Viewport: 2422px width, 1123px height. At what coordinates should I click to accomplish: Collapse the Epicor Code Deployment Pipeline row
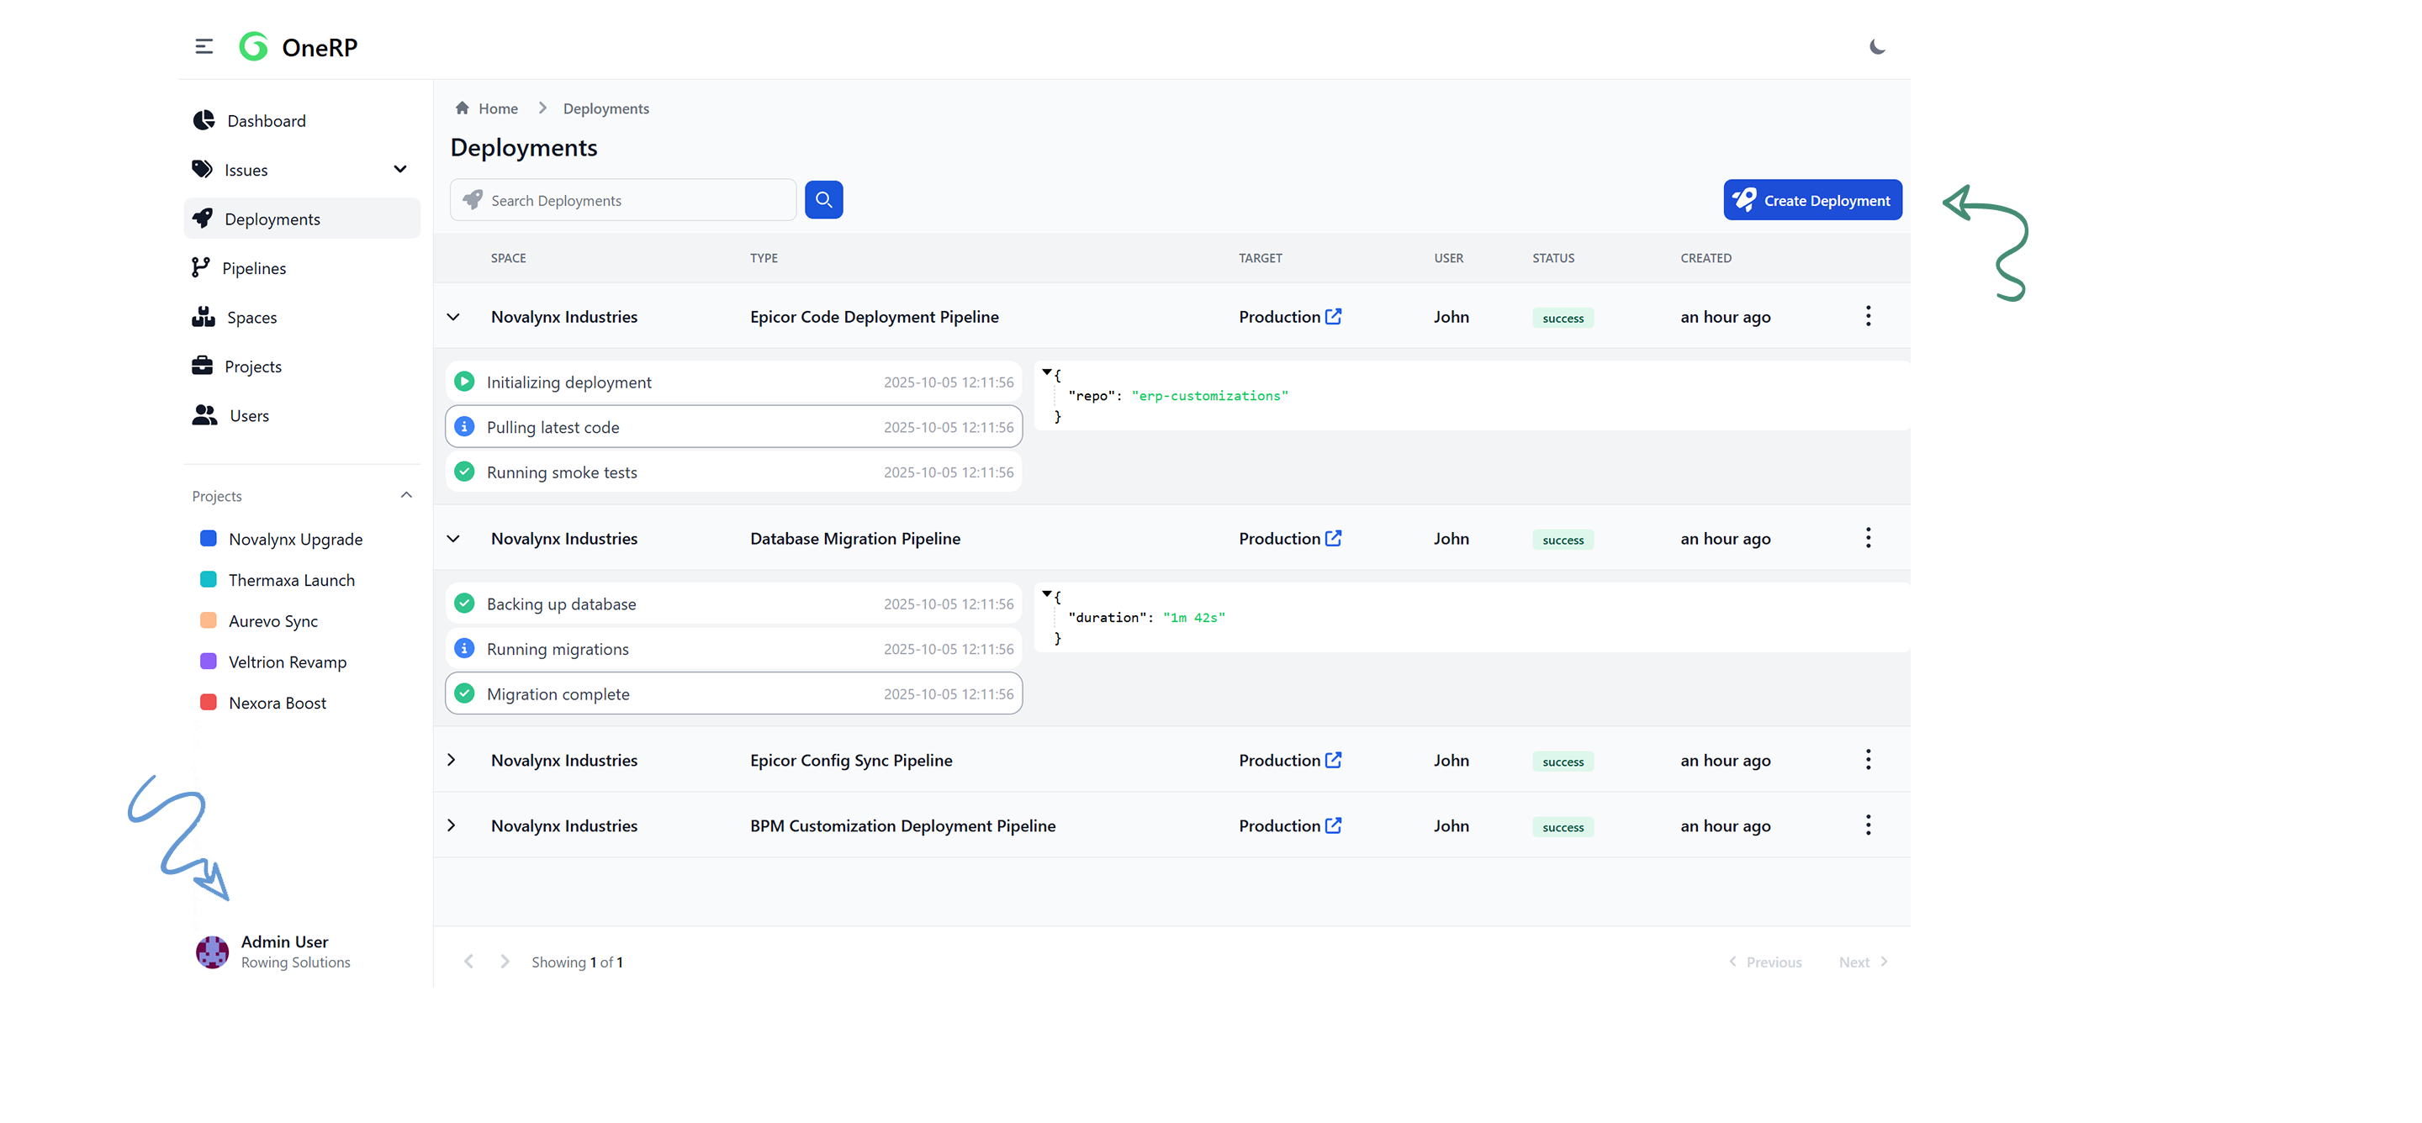point(453,317)
